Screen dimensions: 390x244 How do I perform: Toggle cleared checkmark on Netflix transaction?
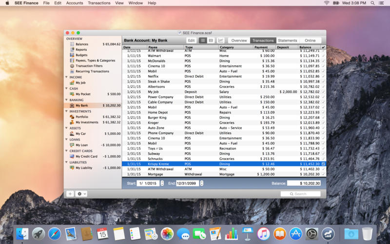tap(323, 76)
